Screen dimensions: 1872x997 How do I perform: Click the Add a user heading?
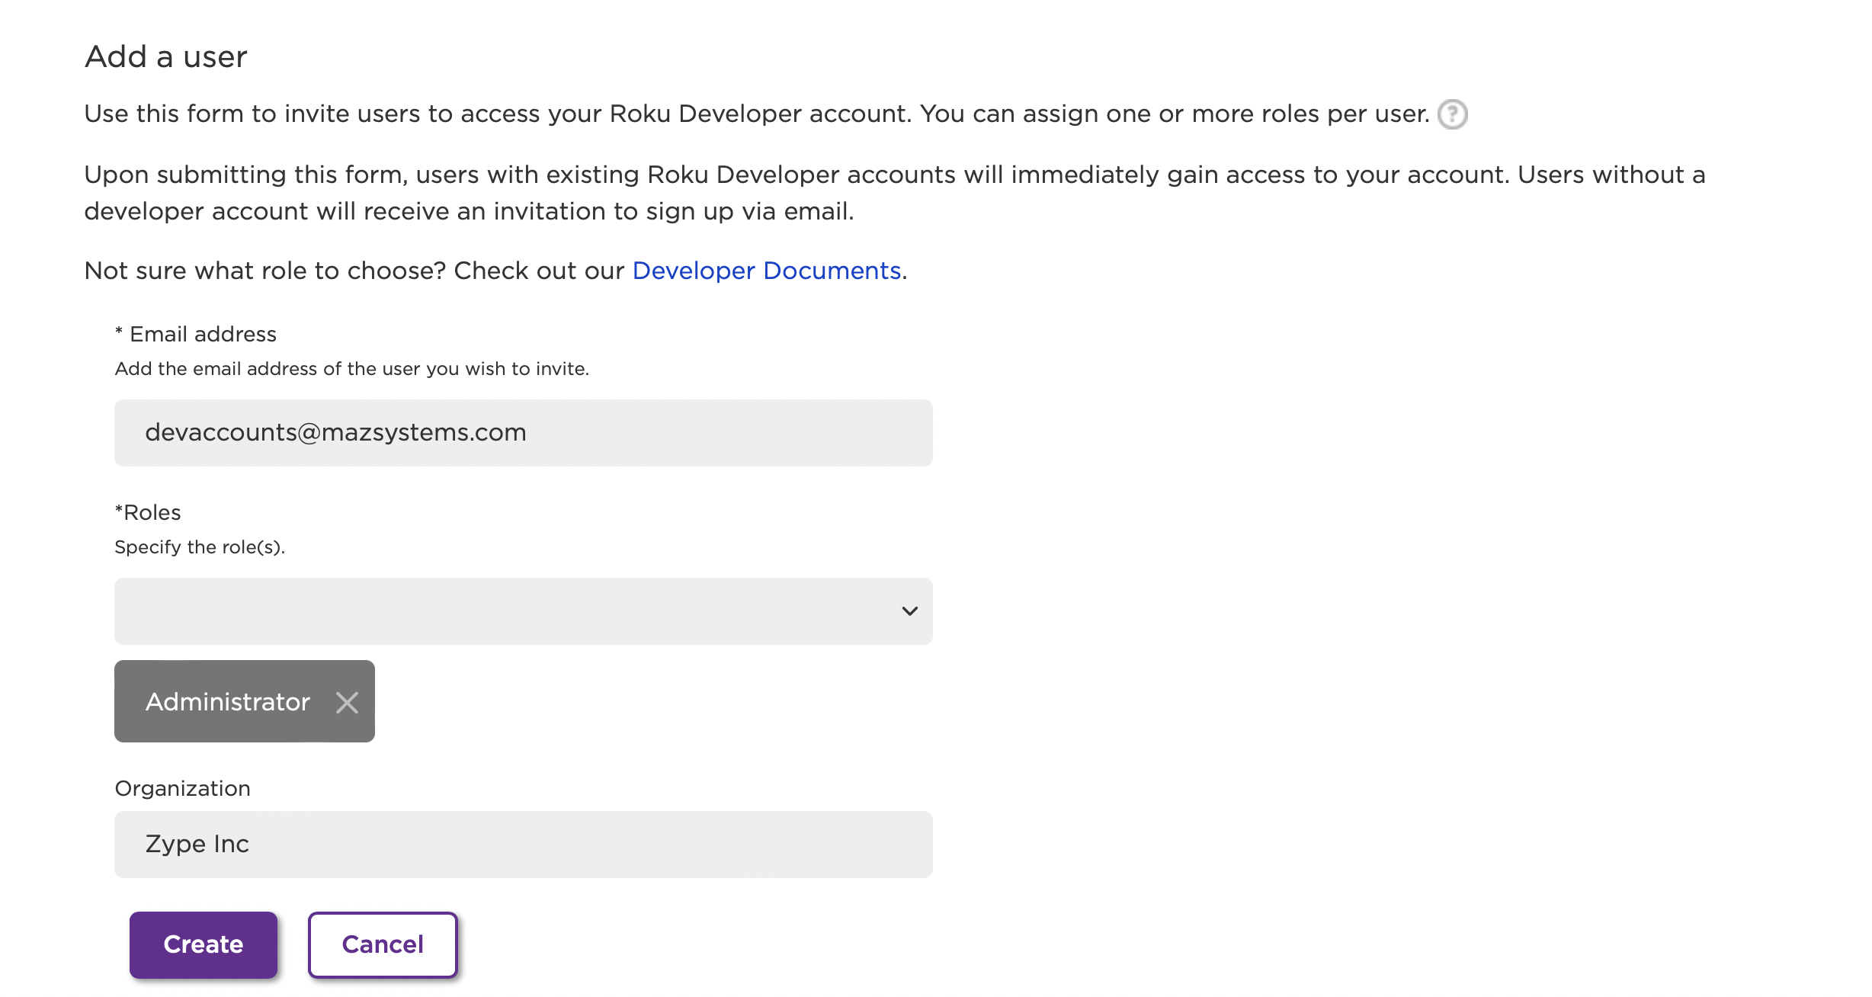tap(166, 56)
